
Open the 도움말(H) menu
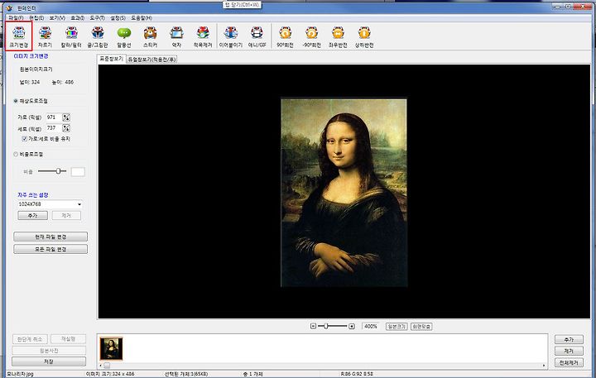tap(142, 18)
